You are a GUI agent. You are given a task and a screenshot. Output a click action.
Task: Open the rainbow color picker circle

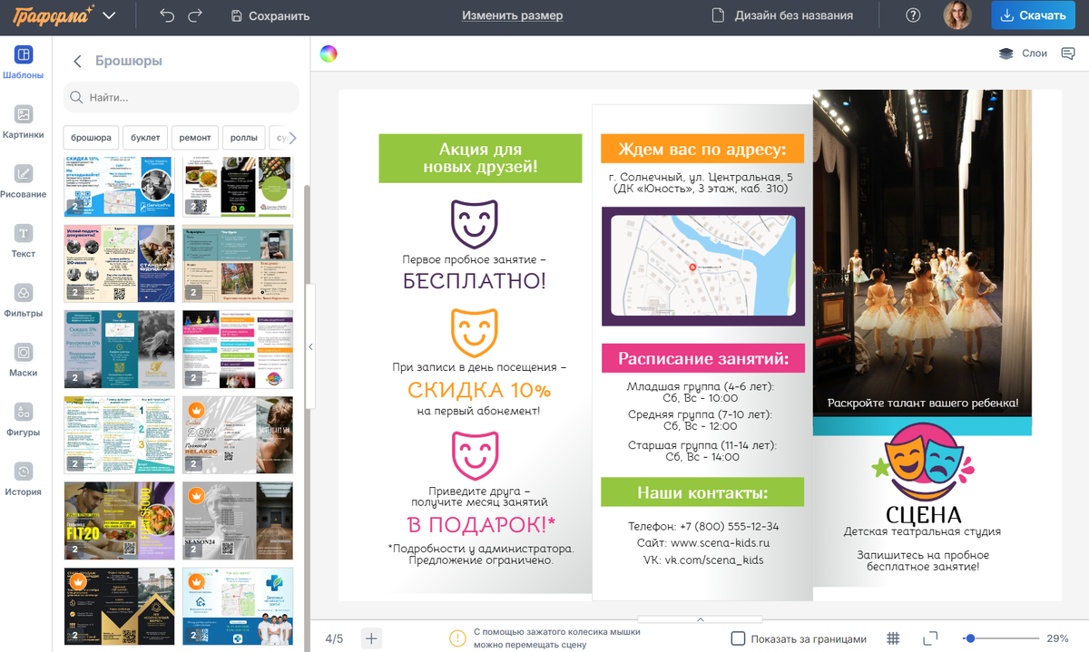click(329, 54)
